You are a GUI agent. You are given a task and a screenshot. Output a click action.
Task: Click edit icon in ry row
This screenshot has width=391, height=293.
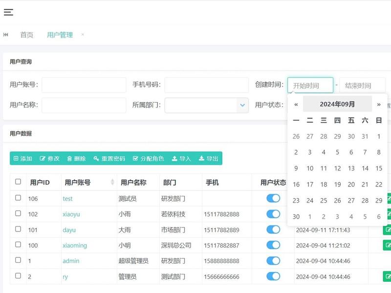[x=387, y=276]
